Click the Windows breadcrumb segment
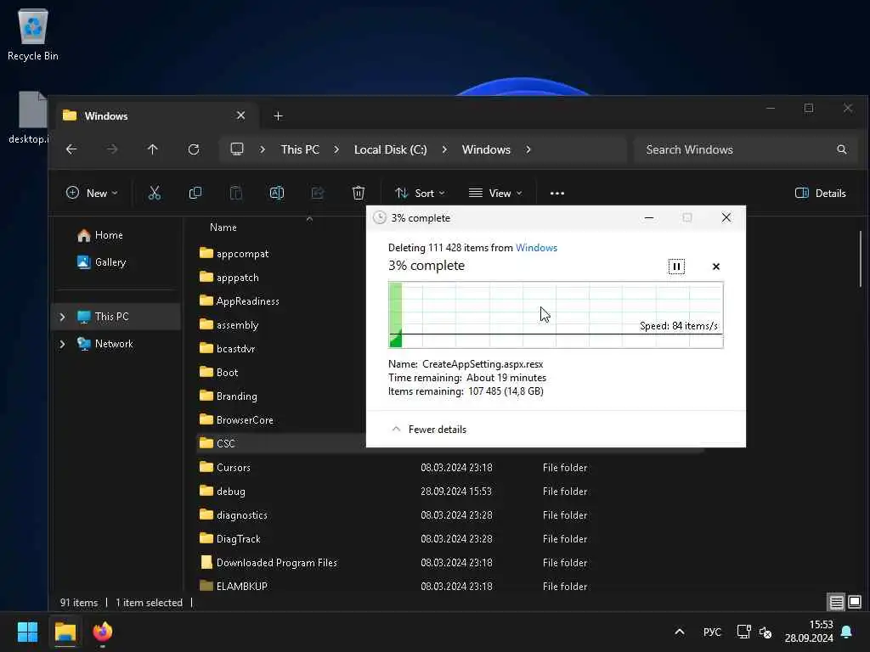 pos(486,149)
